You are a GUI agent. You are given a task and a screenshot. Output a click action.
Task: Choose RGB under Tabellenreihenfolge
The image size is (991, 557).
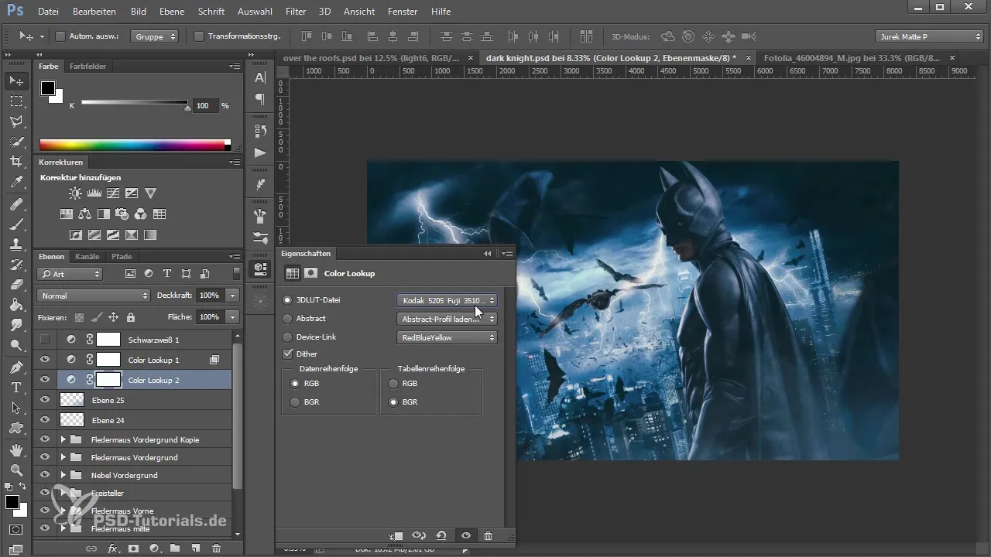click(393, 383)
